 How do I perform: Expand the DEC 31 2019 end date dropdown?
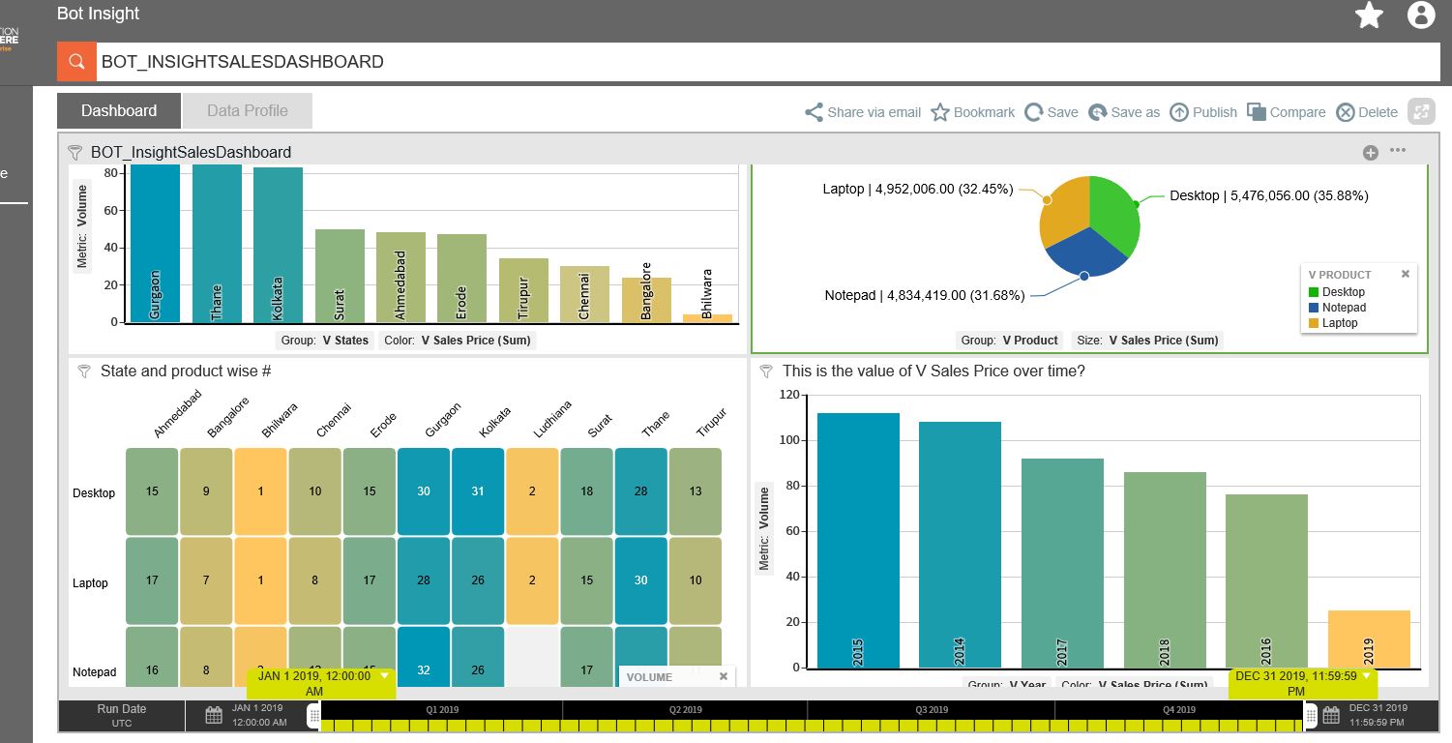(x=1365, y=676)
